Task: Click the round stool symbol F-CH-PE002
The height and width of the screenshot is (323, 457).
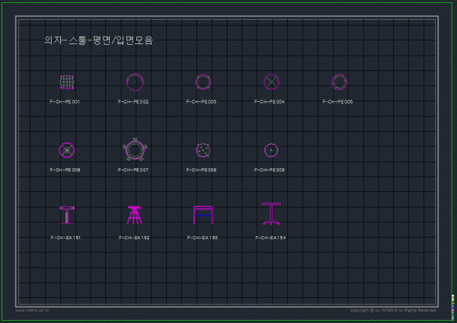Action: coord(135,82)
